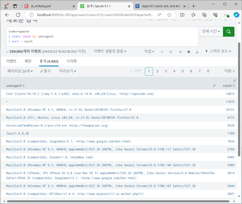Screen dimensions: 242x204
Task: Open the 형식 format options
Action: pos(45,71)
